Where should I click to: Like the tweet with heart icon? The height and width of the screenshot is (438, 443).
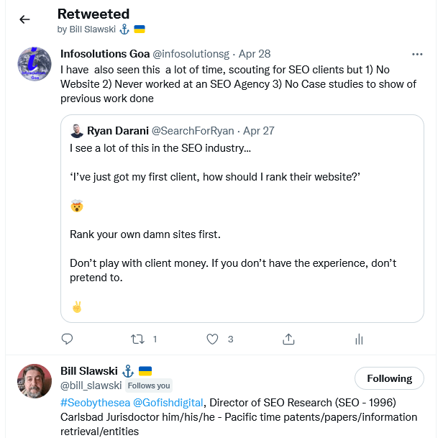pyautogui.click(x=212, y=338)
